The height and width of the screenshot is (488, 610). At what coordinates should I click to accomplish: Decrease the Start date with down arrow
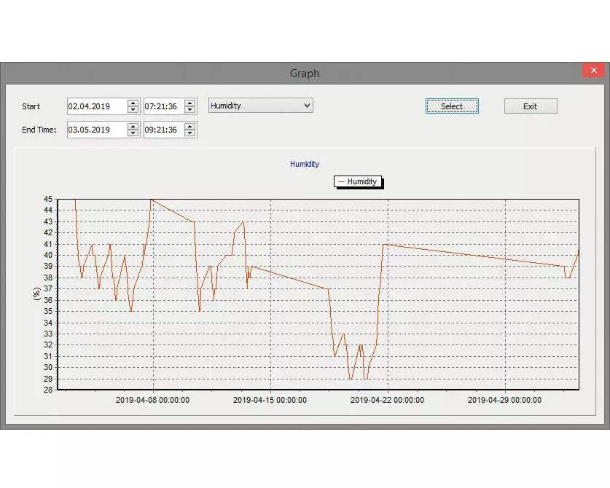pyautogui.click(x=133, y=109)
